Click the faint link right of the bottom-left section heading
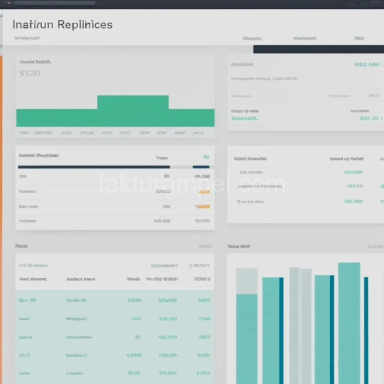Viewport: 384px width, 384px height. point(205,246)
